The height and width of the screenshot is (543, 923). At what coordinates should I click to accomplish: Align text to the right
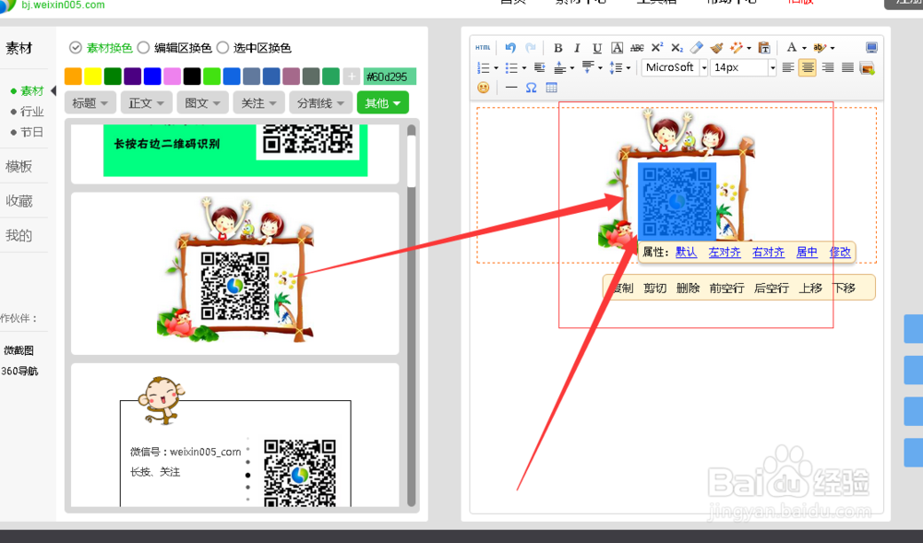tap(828, 67)
